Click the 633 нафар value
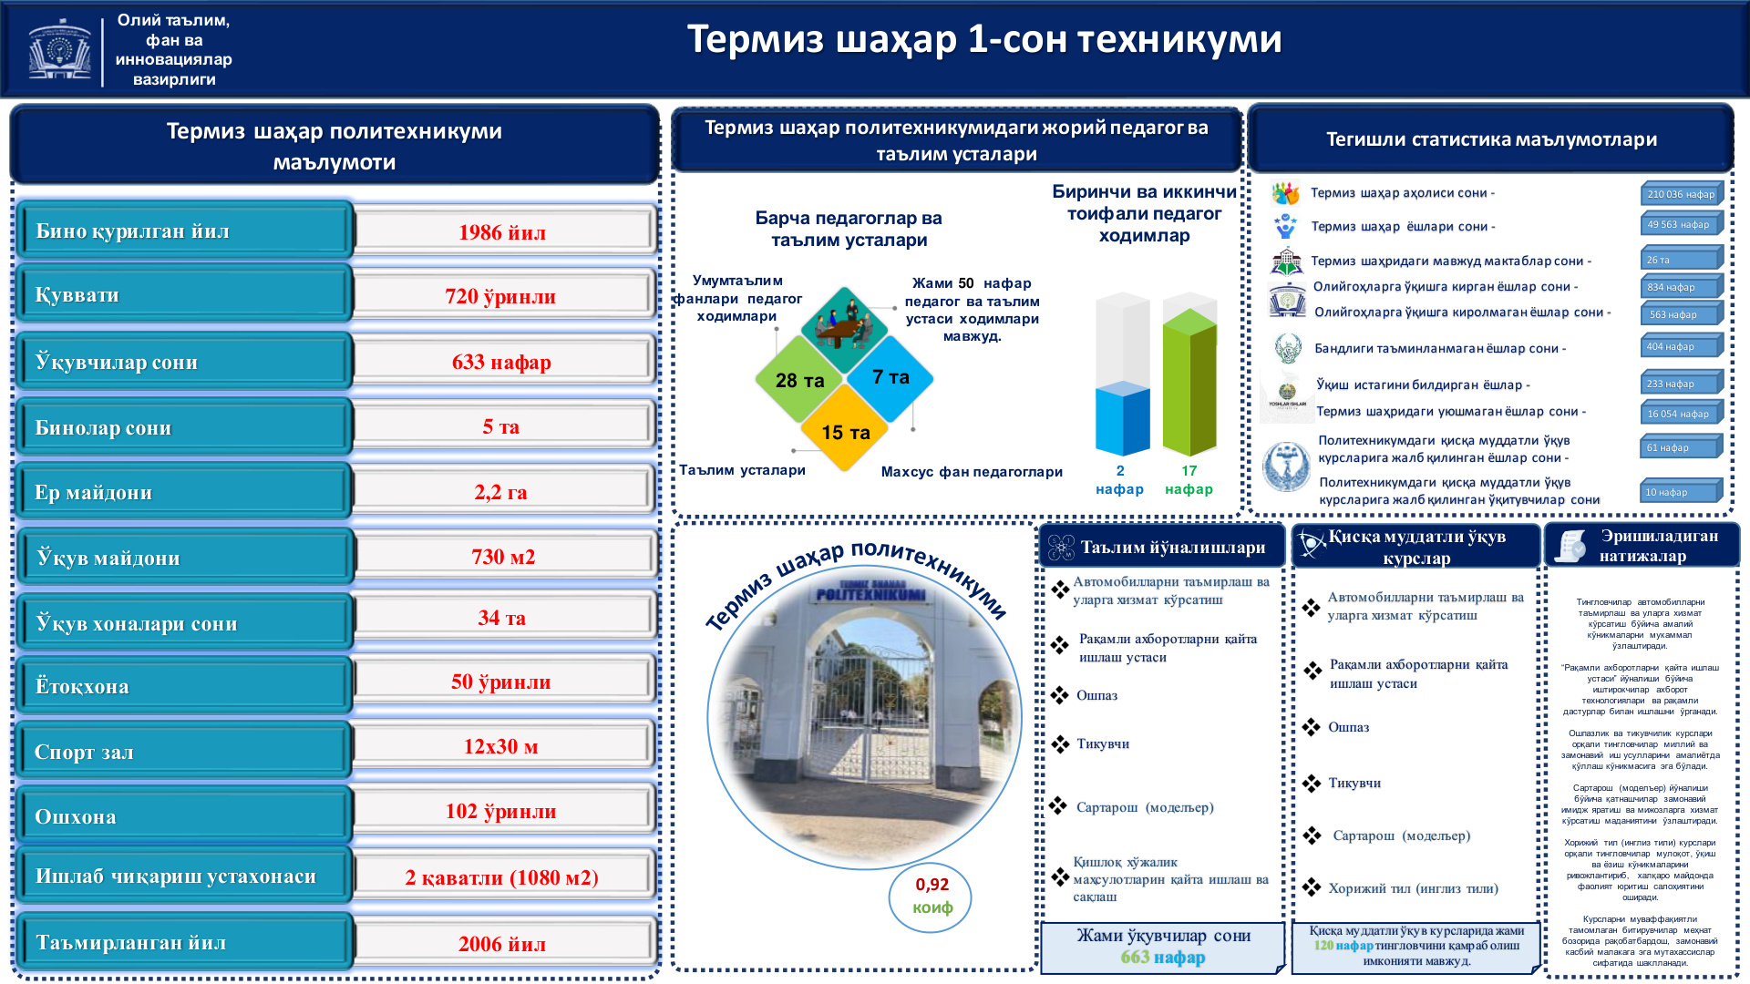This screenshot has height=984, width=1750. pyautogui.click(x=504, y=361)
